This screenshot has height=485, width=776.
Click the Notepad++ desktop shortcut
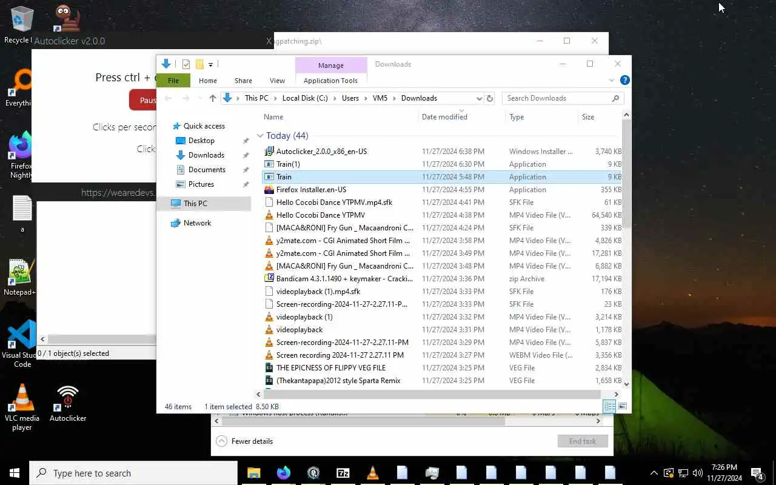pyautogui.click(x=21, y=278)
